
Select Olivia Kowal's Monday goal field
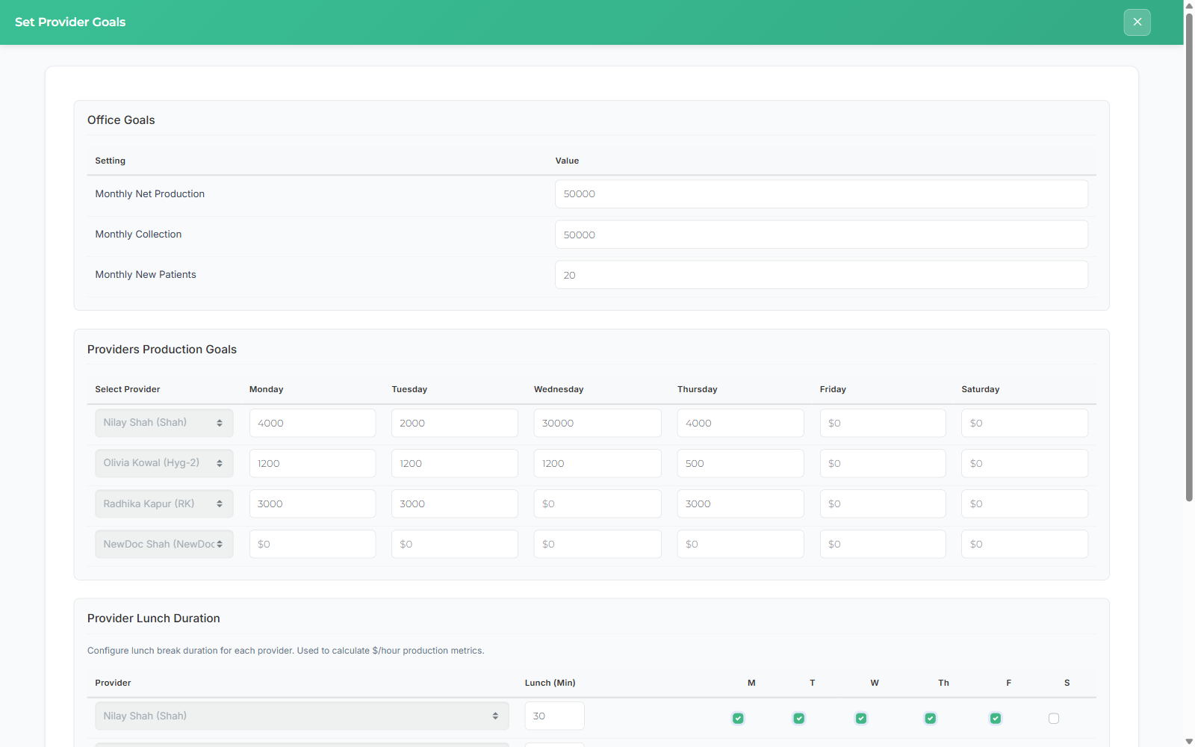pyautogui.click(x=312, y=463)
